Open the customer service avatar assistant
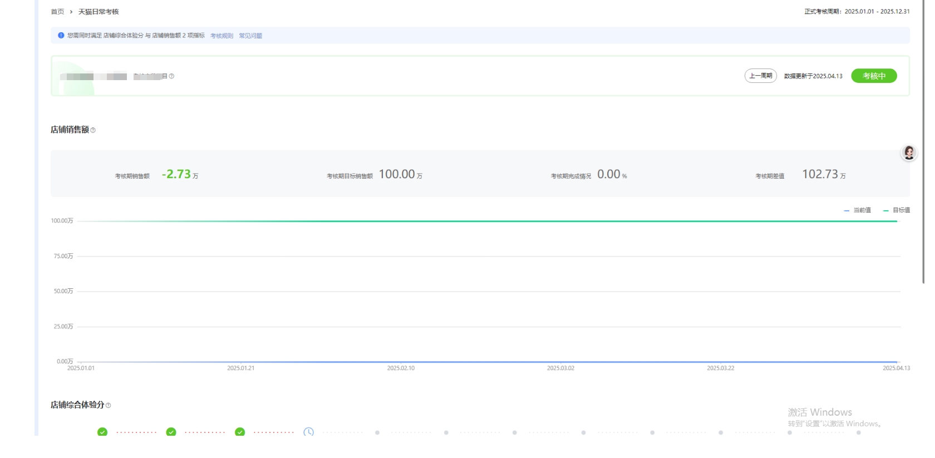 point(908,152)
